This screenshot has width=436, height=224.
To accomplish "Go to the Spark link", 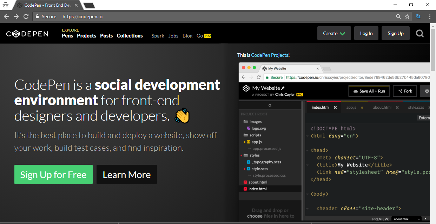I will click(158, 36).
